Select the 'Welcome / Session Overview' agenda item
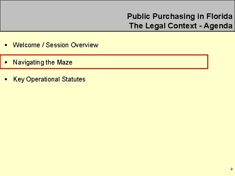Viewport: 235px width, 176px height. tap(55, 45)
